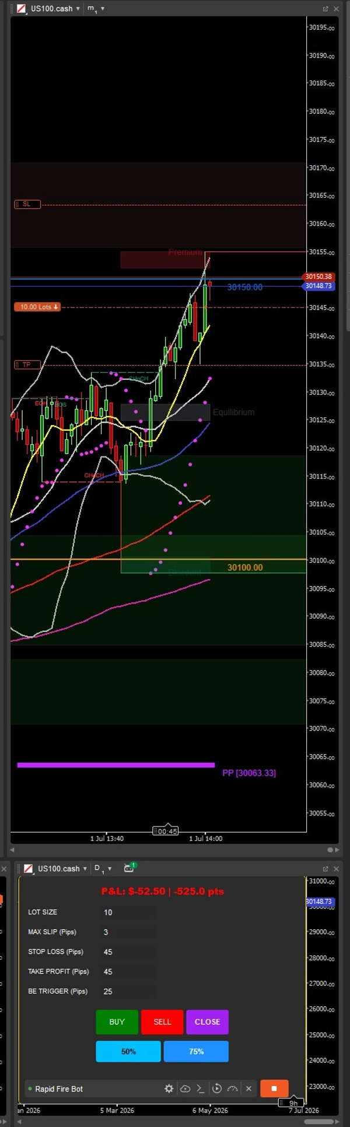Screen dimensions: 350x1127
Task: Close the top chart panel
Action: pyautogui.click(x=336, y=9)
